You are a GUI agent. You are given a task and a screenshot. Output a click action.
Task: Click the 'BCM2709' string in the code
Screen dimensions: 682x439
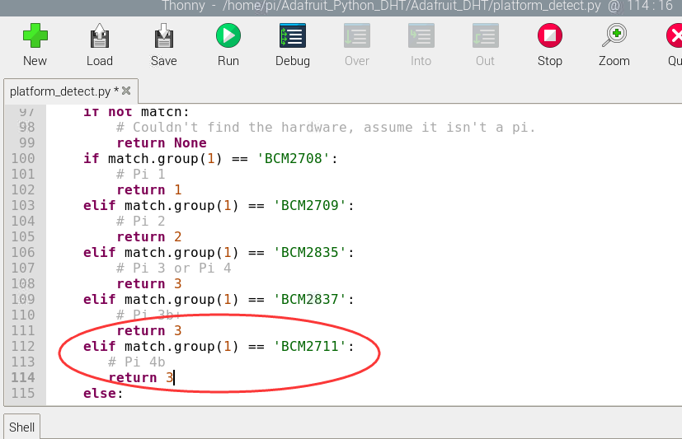(x=310, y=205)
